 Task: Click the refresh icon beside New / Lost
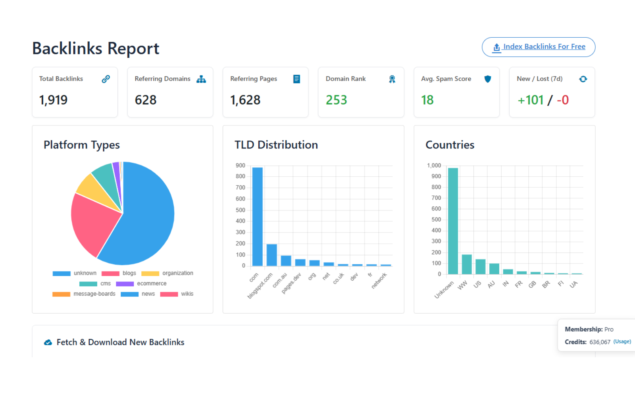tap(583, 79)
